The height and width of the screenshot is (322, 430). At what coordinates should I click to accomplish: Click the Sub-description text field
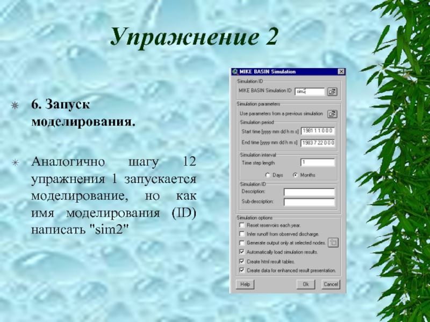[309, 202]
